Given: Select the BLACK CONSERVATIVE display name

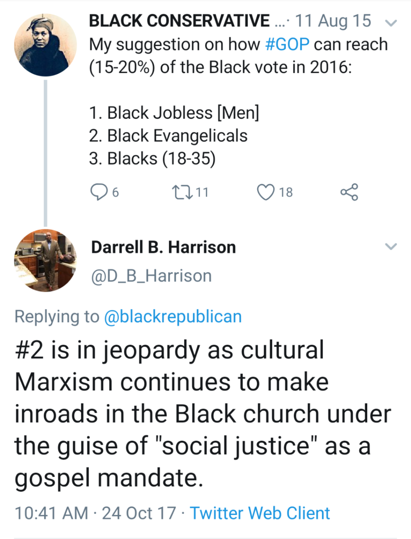Looking at the screenshot, I should point(179,21).
